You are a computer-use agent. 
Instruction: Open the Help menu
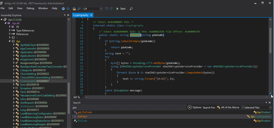click(55, 8)
